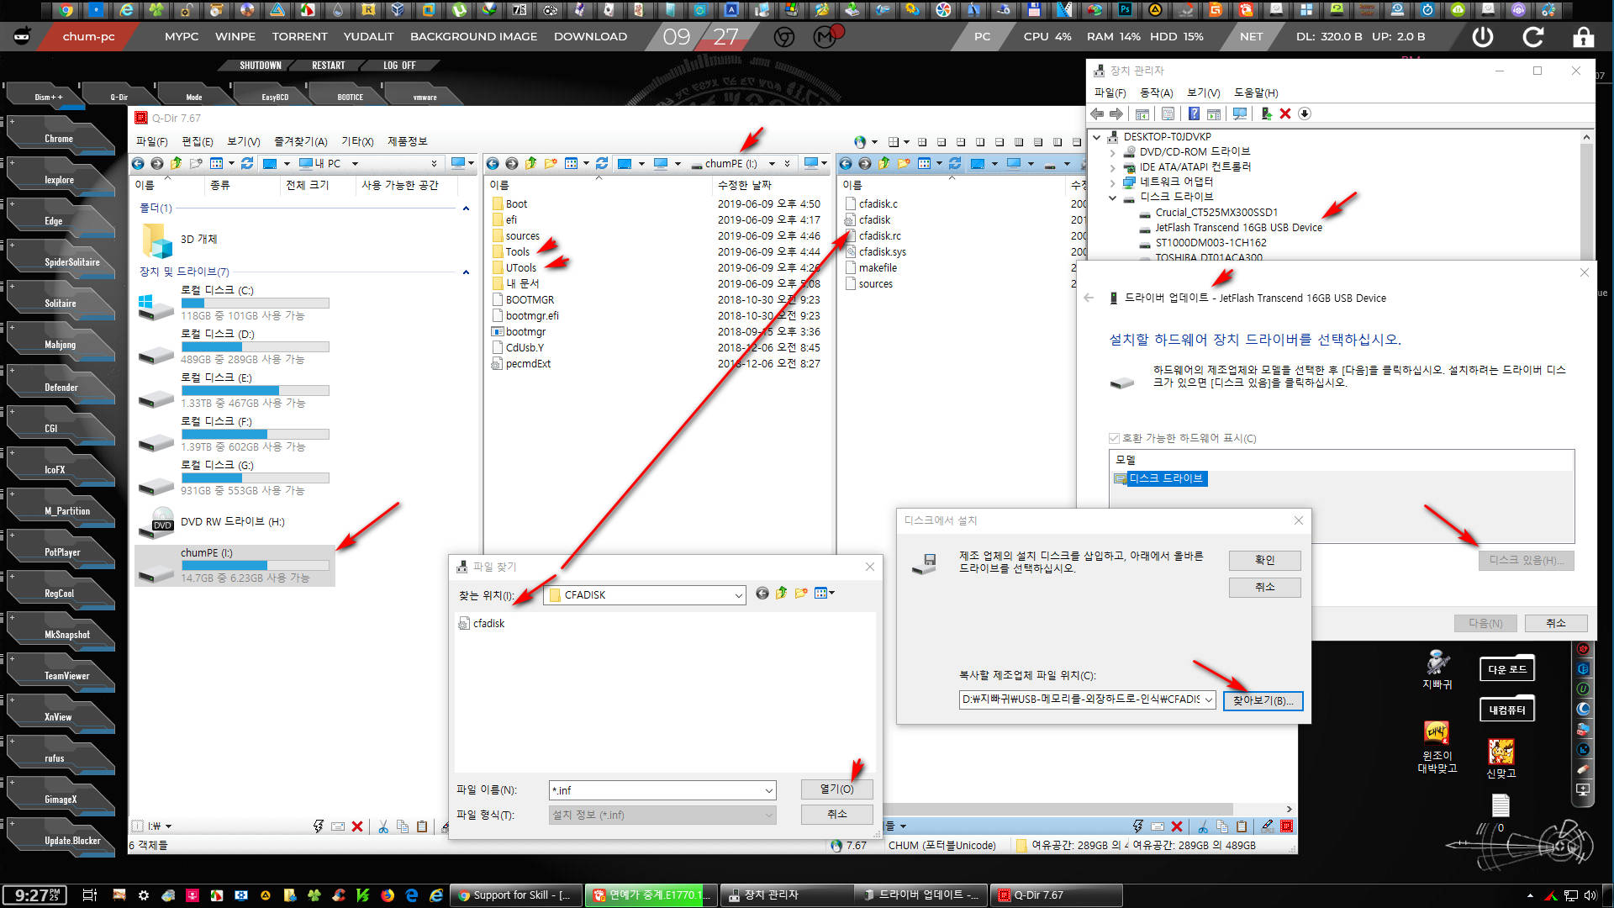
Task: Click 찾아보기(B)... button
Action: [x=1263, y=700]
